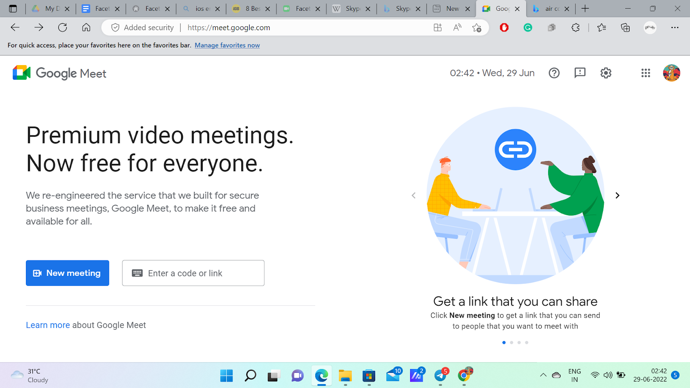Click the 'Enter a code or link' field
690x388 pixels.
point(193,273)
